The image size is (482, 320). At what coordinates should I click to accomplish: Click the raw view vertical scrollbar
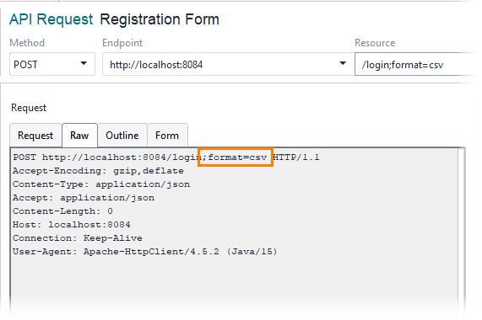point(461,233)
